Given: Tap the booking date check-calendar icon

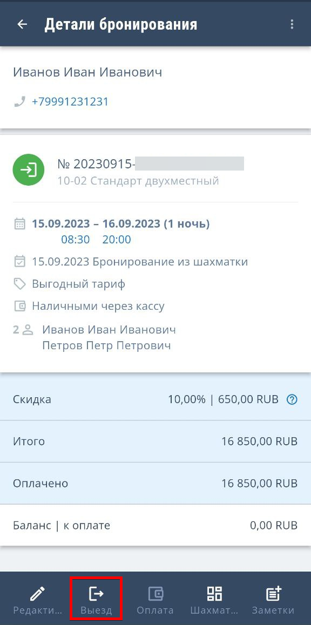Looking at the screenshot, I should coord(19,262).
